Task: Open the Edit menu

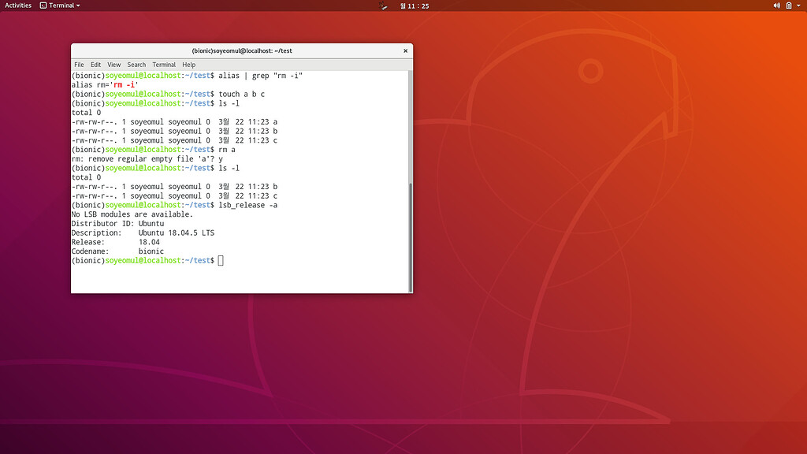Action: click(x=95, y=65)
